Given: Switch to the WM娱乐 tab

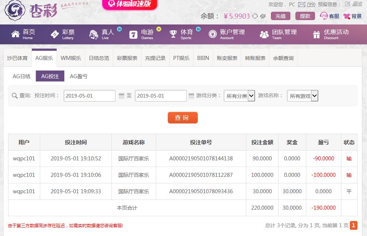Looking at the screenshot, I should [x=71, y=58].
